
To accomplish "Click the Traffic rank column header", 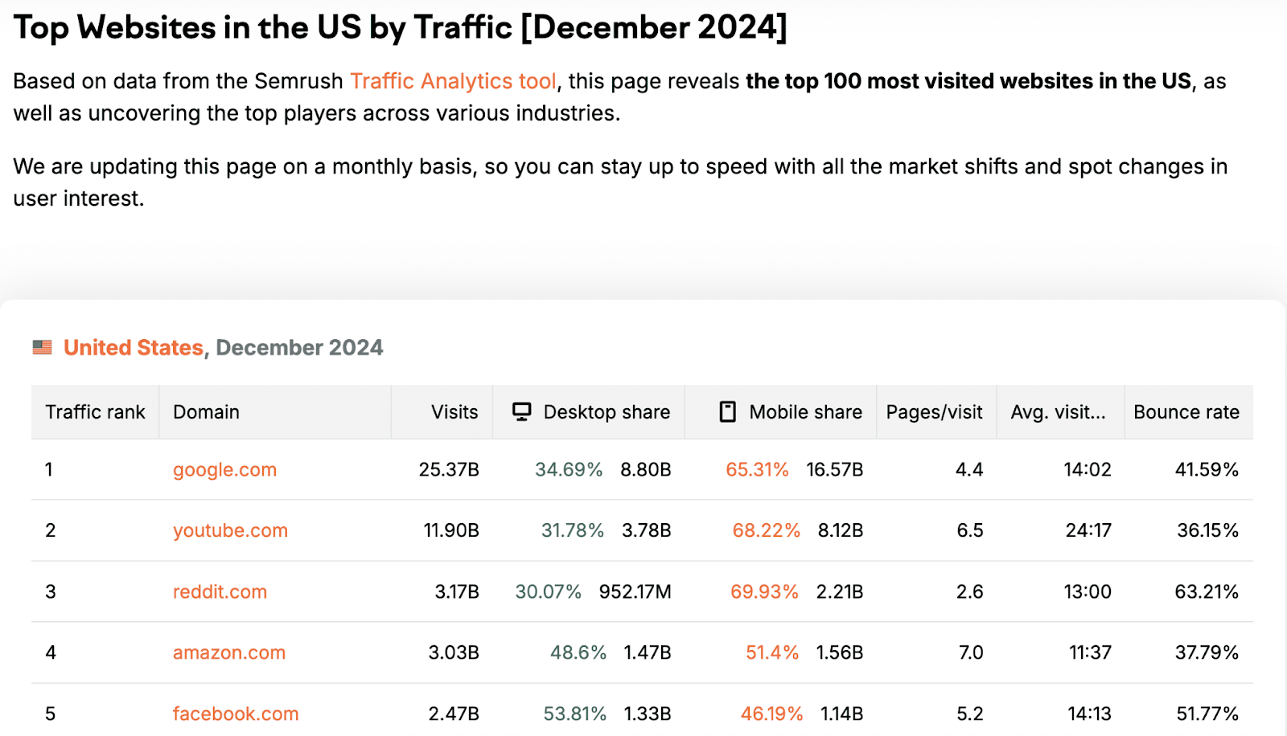I will click(x=95, y=412).
